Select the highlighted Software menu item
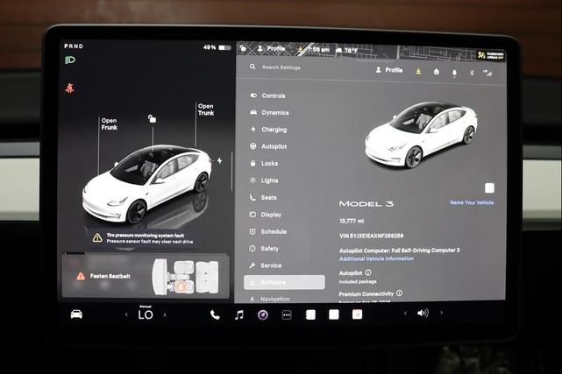This screenshot has width=562, height=374. coord(284,282)
